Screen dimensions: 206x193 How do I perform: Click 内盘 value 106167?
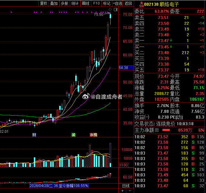tap(197, 99)
